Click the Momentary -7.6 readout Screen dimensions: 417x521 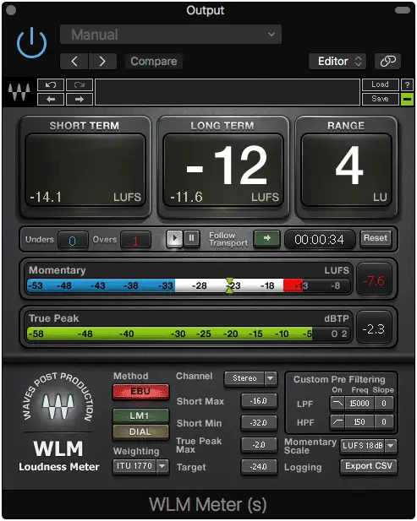pyautogui.click(x=374, y=281)
